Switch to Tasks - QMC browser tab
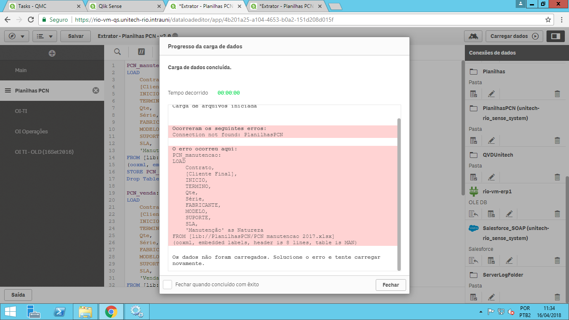 pos(44,6)
